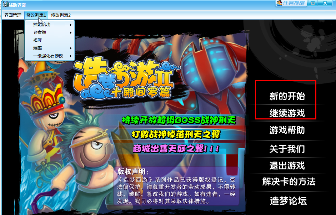Click the 商城出售天麻之翼 banner
Image resolution: width=336 pixels, height=215 pixels.
pos(176,149)
